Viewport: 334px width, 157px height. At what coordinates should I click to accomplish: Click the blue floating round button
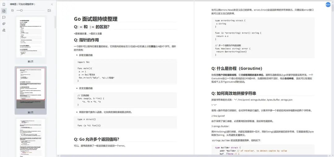coord(328,5)
